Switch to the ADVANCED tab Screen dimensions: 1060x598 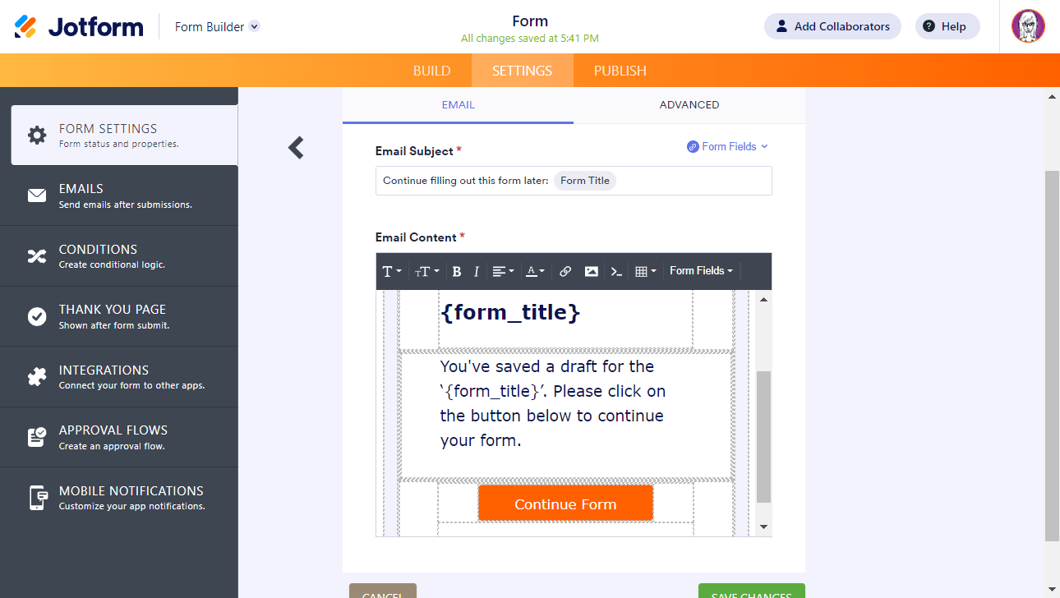[689, 105]
